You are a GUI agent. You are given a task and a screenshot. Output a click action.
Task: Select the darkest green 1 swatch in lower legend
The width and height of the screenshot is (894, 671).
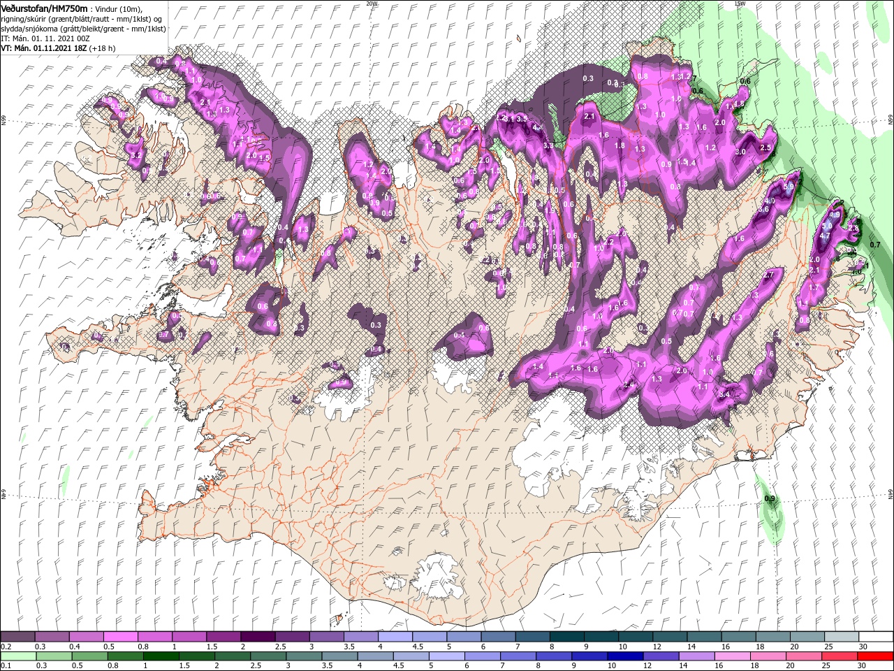pos(161,656)
